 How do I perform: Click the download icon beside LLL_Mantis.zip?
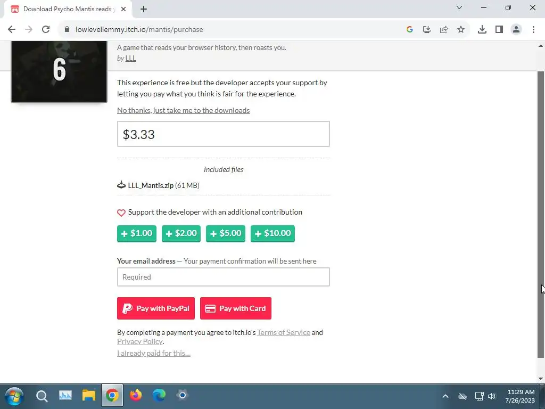121,185
